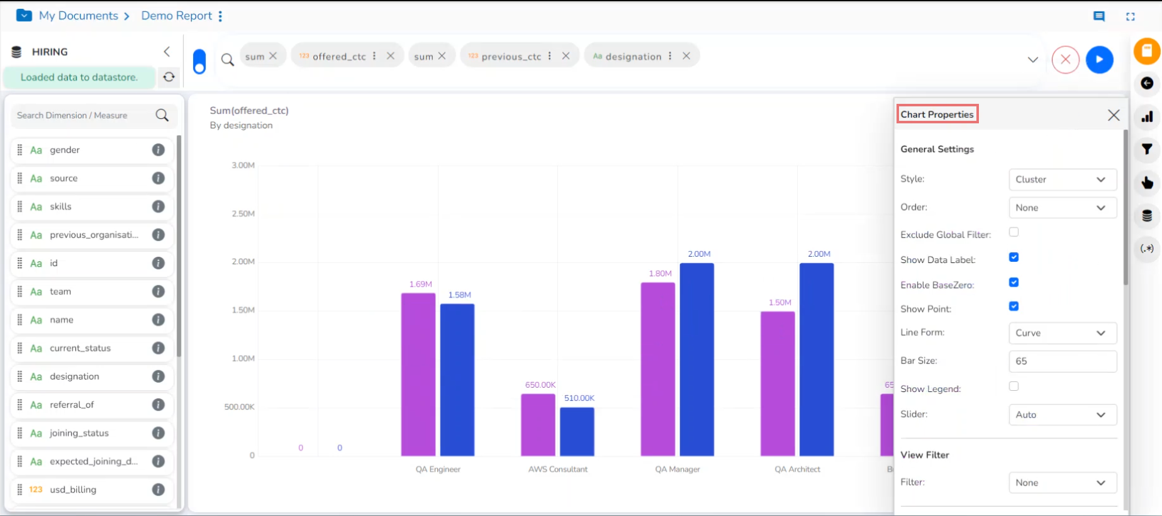Viewport: 1162px width, 516px height.
Task: Click in the Bar Size field
Action: 1062,361
